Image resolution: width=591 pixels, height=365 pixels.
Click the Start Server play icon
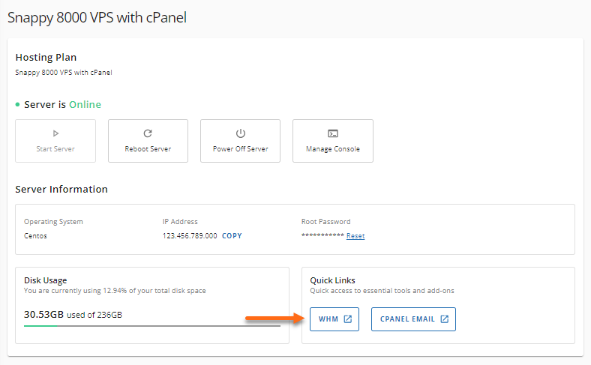pos(55,133)
